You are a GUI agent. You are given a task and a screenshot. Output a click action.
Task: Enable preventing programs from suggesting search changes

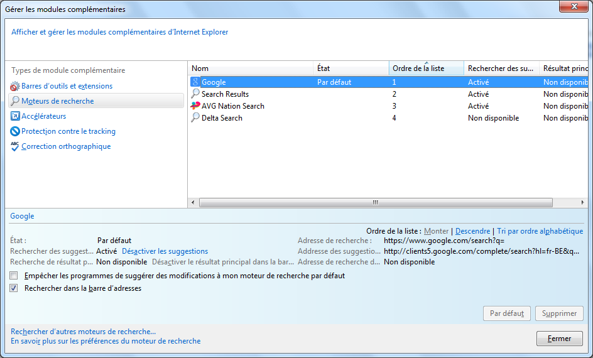click(x=14, y=276)
